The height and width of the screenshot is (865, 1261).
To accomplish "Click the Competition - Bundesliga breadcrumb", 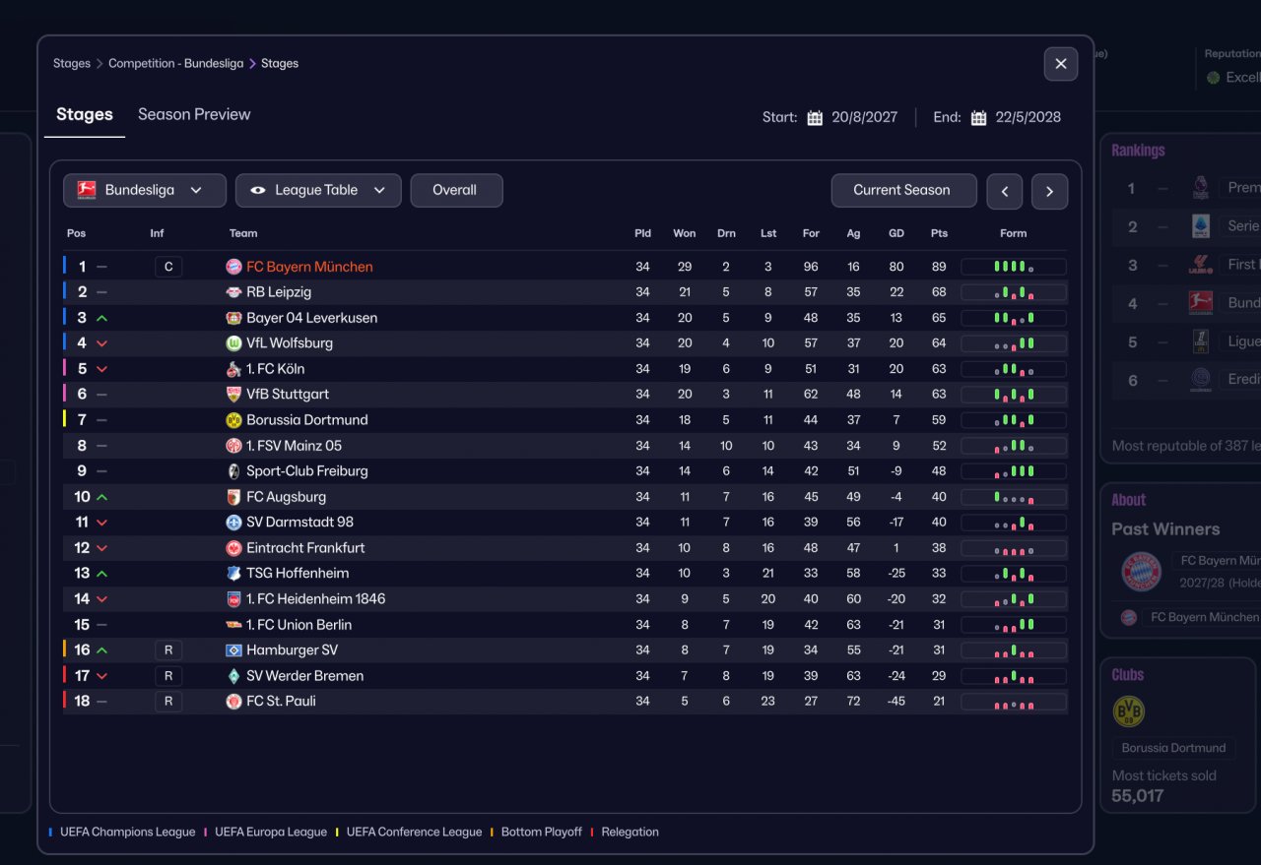I will tap(176, 64).
